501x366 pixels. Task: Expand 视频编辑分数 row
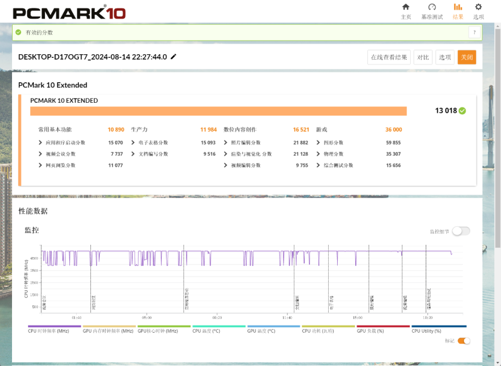tap(225, 165)
